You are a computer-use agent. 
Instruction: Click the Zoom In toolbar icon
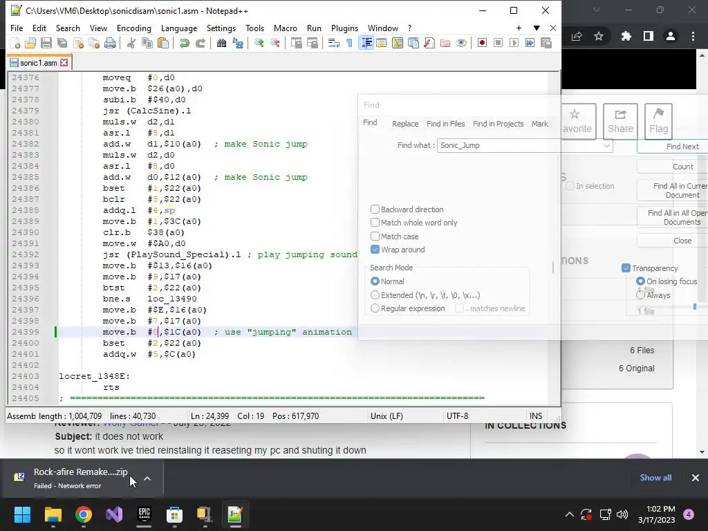pyautogui.click(x=259, y=43)
